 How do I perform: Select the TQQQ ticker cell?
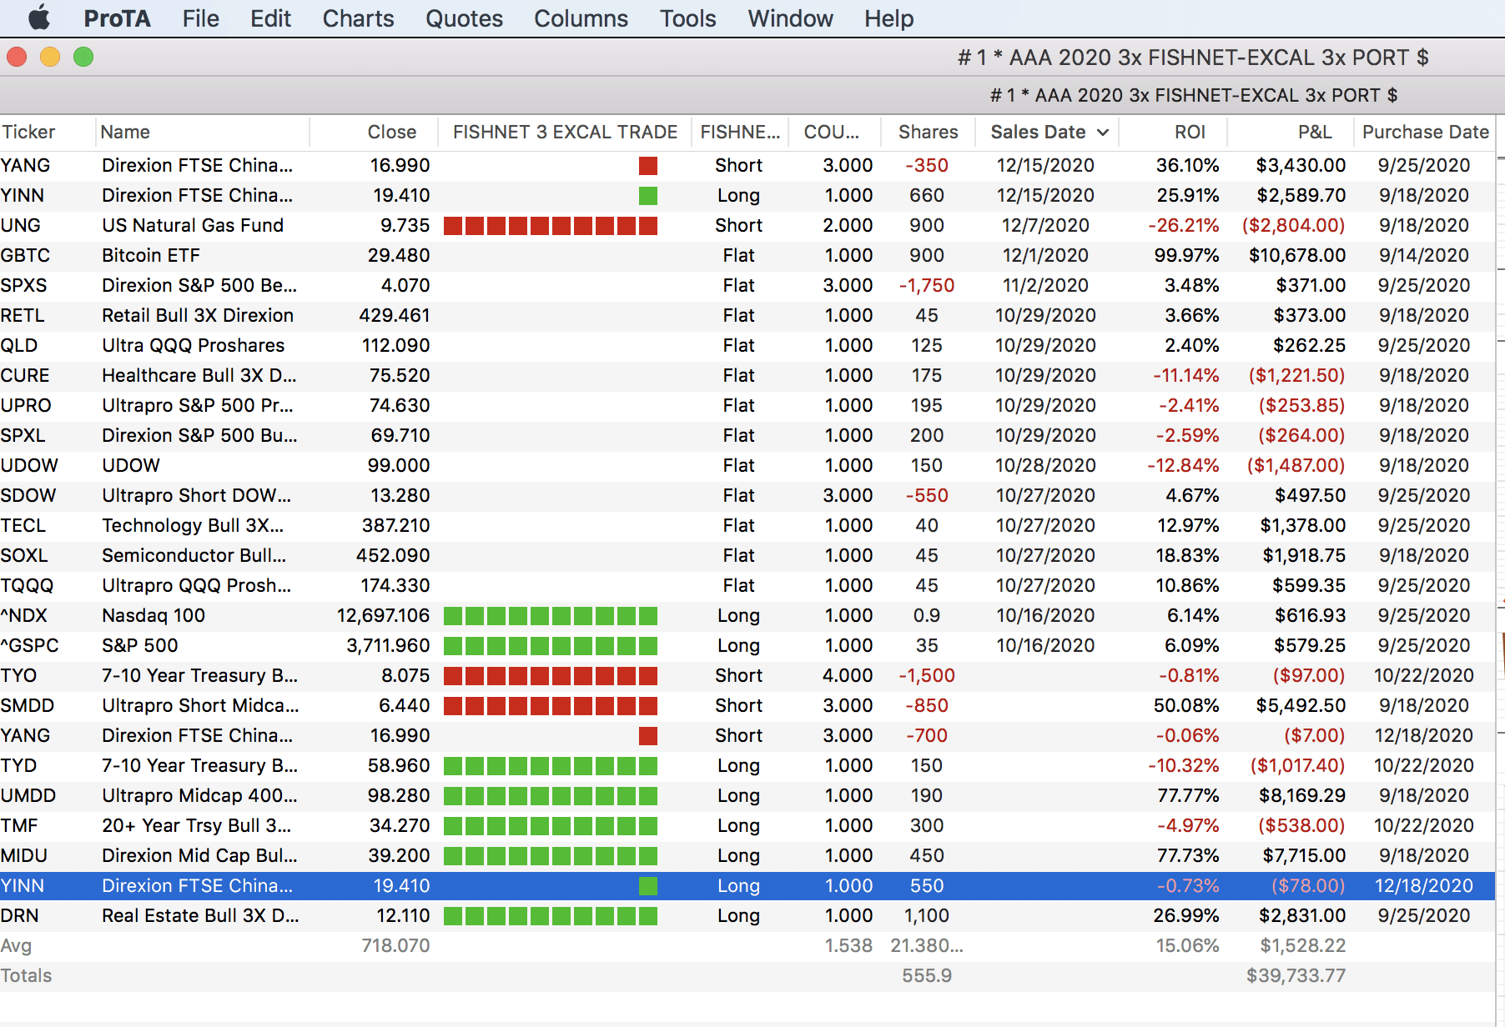[x=27, y=585]
